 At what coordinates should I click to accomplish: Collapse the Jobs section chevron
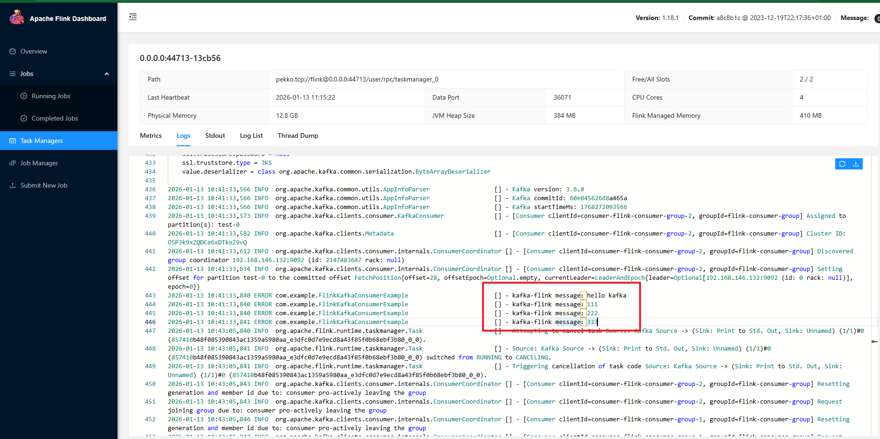tap(107, 74)
